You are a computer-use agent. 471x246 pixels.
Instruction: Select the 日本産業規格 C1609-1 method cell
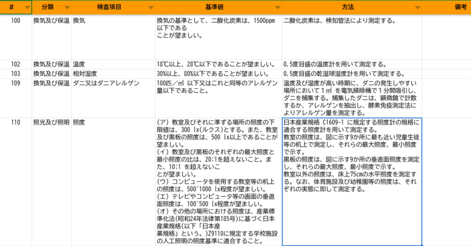point(352,182)
